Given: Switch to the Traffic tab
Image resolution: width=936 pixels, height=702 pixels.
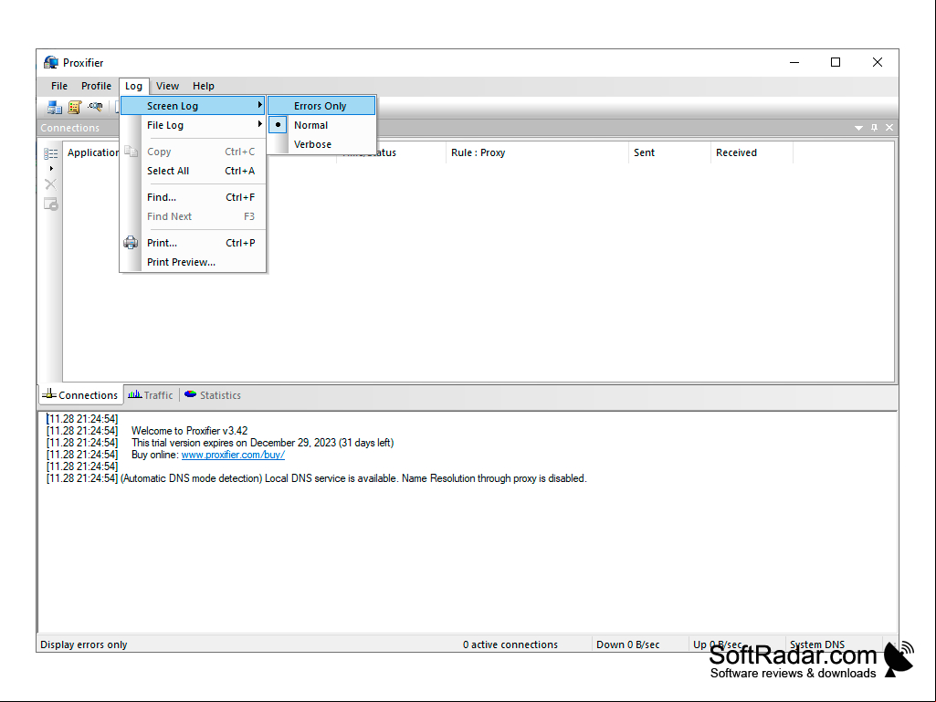Looking at the screenshot, I should [151, 395].
